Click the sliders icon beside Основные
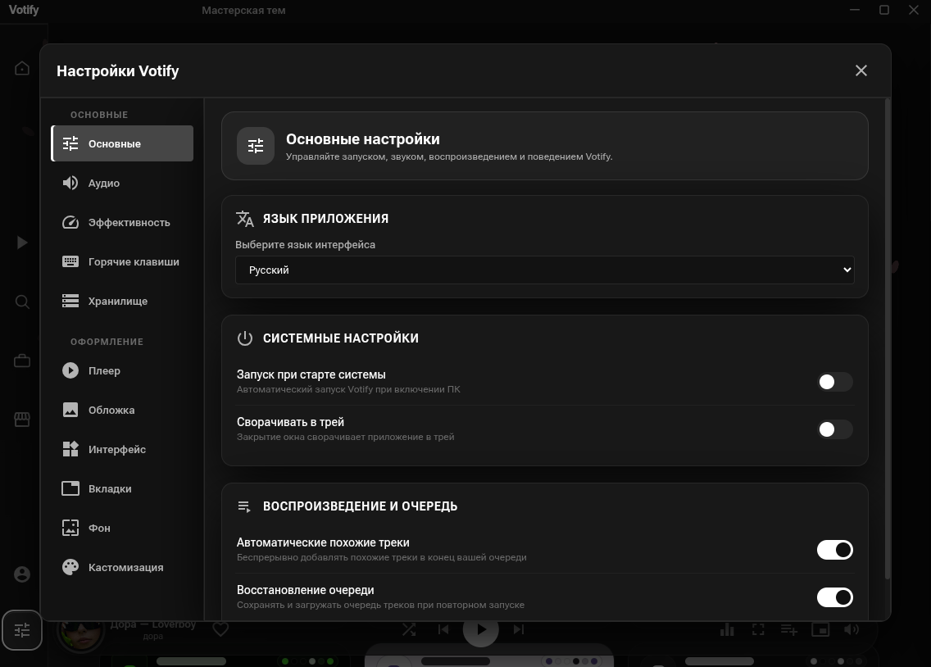The height and width of the screenshot is (667, 931). tap(70, 143)
